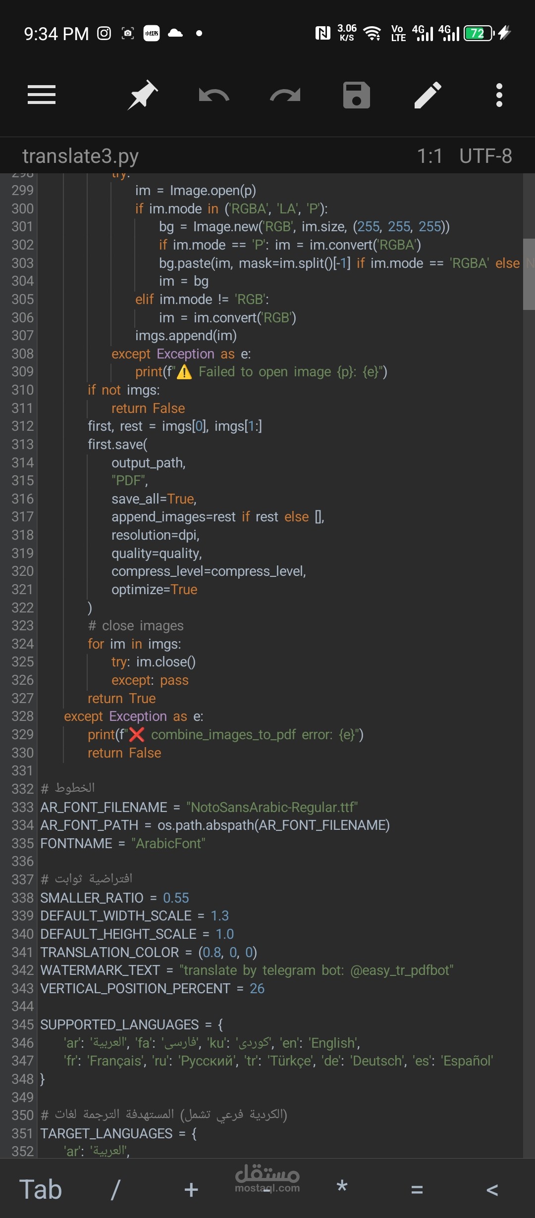Save the file with floppy disk icon
This screenshot has width=535, height=1218.
coord(357,95)
